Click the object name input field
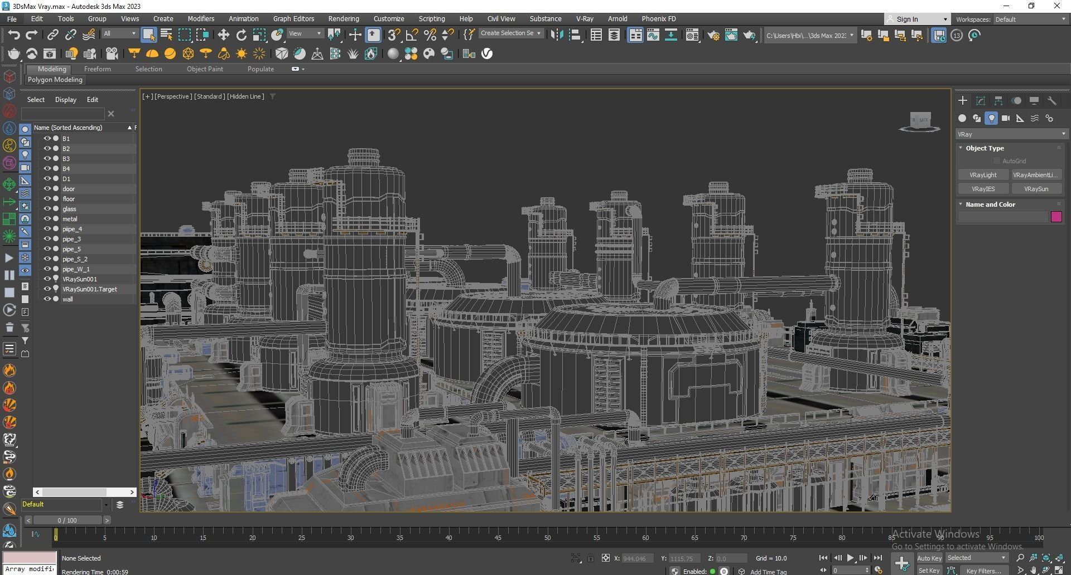 tap(1003, 217)
